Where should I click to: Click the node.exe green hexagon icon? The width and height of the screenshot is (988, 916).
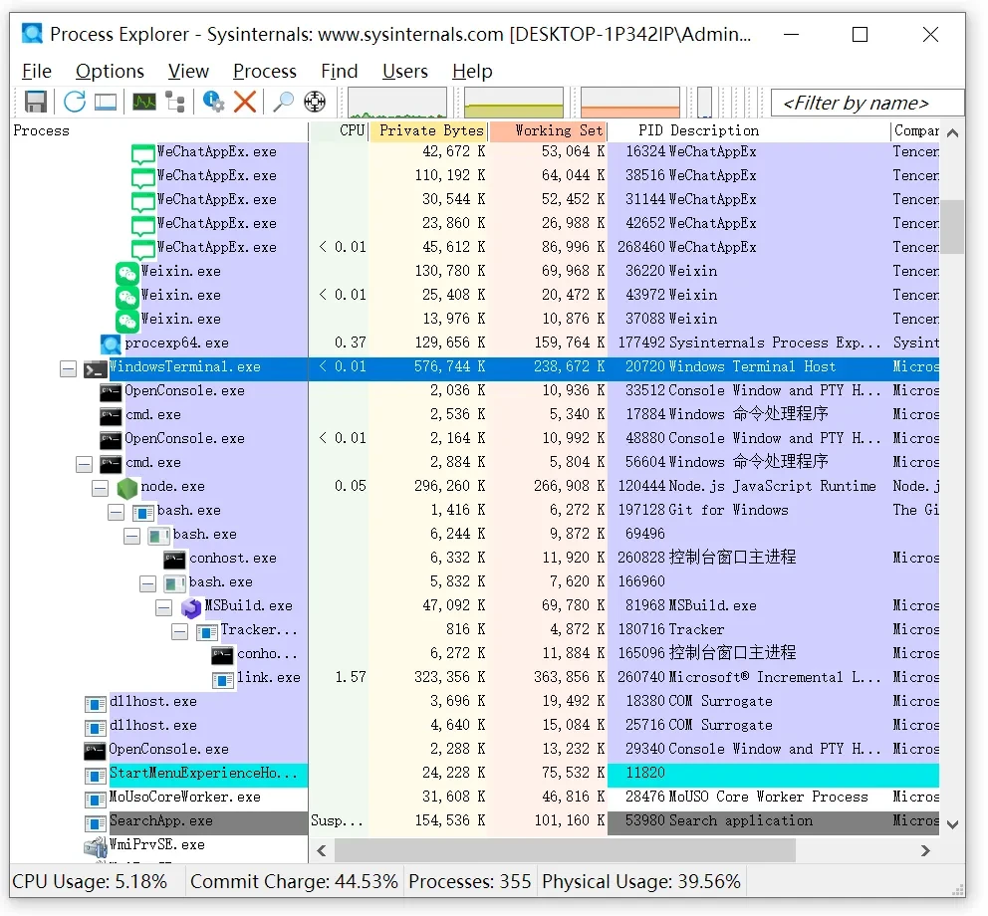[x=127, y=488]
